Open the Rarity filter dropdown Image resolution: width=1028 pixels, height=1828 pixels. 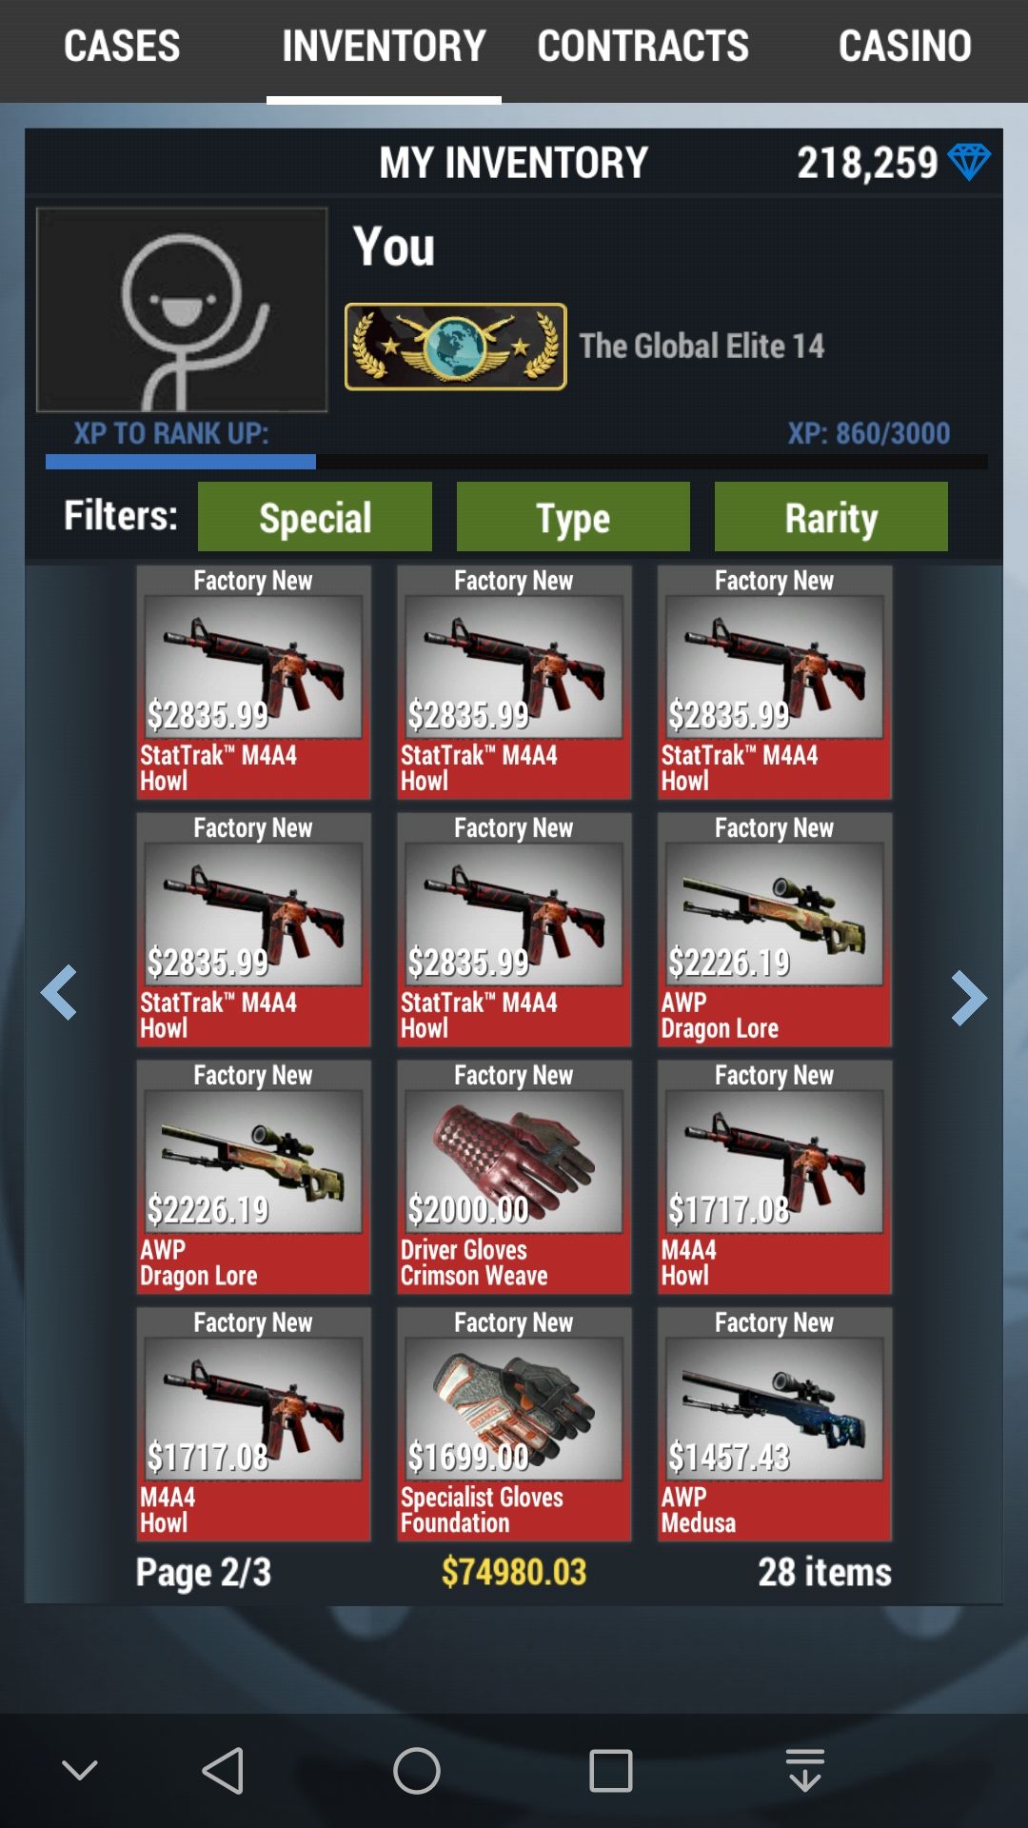click(831, 517)
